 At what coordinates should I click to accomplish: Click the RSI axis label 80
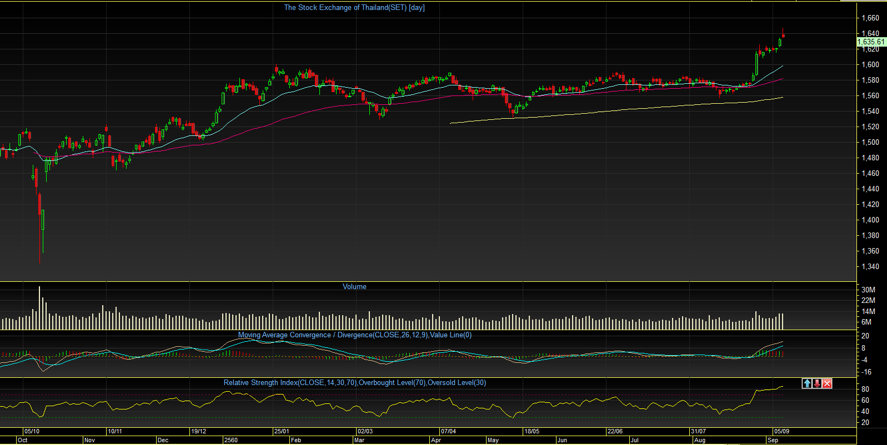(865, 389)
